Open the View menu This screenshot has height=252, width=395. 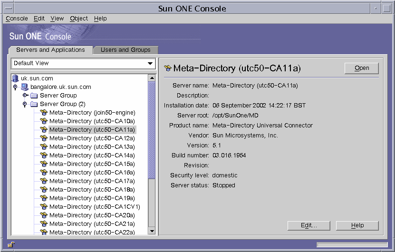pyautogui.click(x=57, y=19)
